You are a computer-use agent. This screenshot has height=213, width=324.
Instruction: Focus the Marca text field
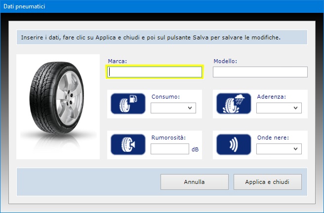154,72
